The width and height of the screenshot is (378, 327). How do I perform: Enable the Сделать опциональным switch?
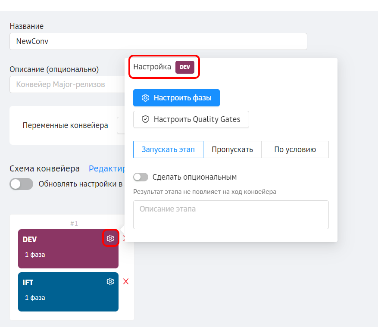coord(141,177)
